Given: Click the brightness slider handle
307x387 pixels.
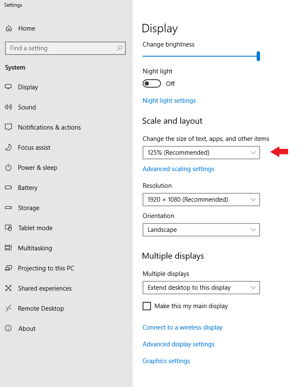Looking at the screenshot, I should pyautogui.click(x=258, y=56).
